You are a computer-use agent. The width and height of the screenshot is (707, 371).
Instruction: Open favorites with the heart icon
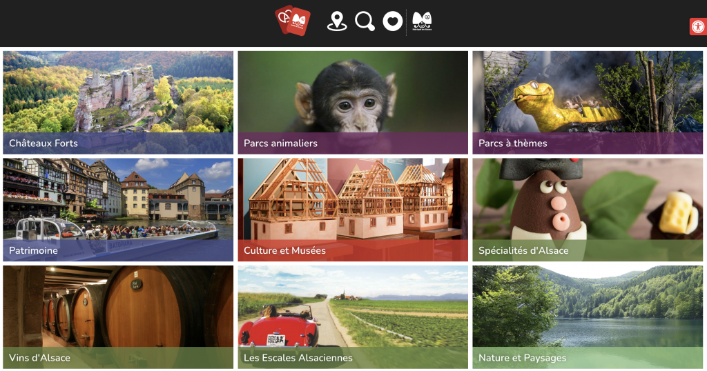click(393, 21)
